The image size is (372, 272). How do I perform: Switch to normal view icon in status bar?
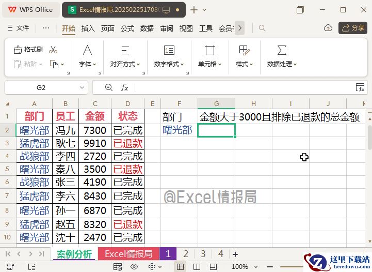click(180, 267)
